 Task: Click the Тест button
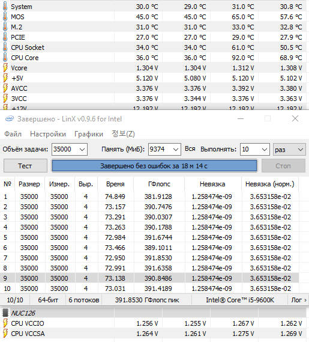[25, 166]
